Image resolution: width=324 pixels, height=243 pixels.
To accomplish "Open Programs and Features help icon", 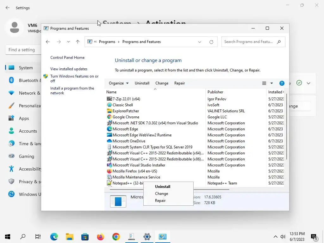I will 282,83.
